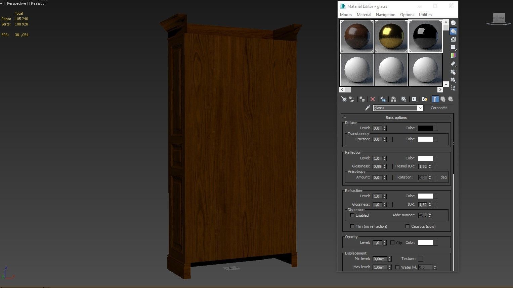Click the sample slots scroll right arrow
The image size is (513, 288).
pos(440,90)
